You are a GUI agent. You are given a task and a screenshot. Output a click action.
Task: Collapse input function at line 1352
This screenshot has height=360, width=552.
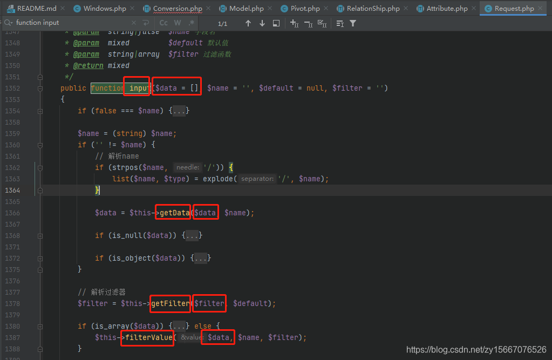click(x=40, y=89)
